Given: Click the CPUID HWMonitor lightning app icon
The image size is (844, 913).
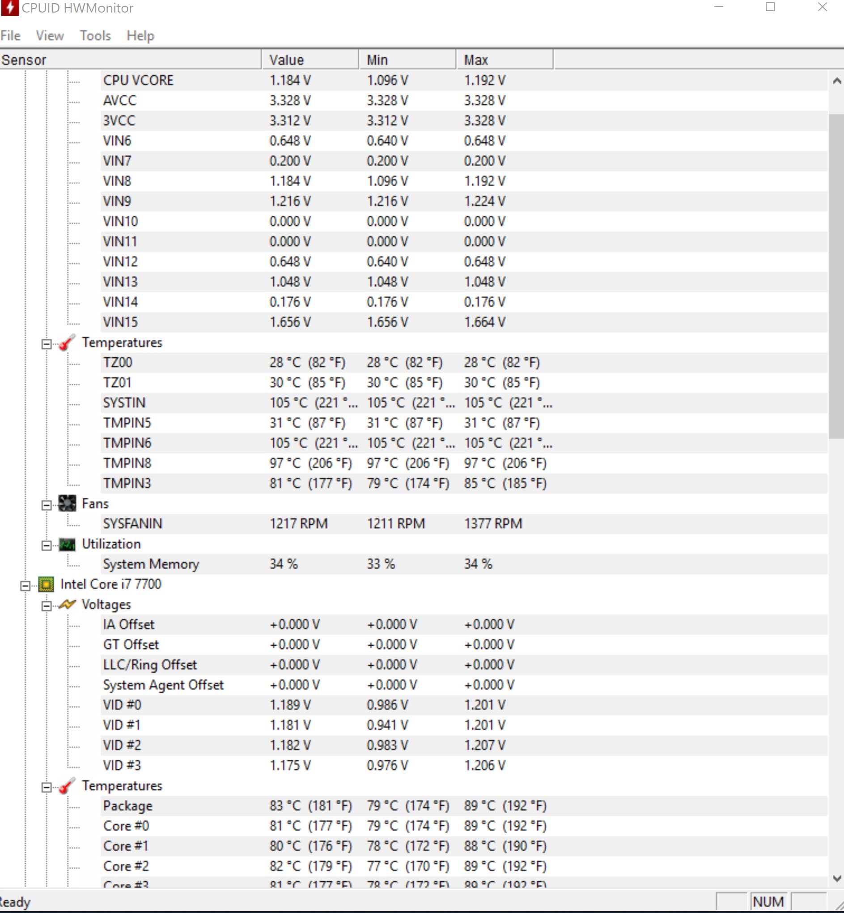Looking at the screenshot, I should (x=9, y=8).
